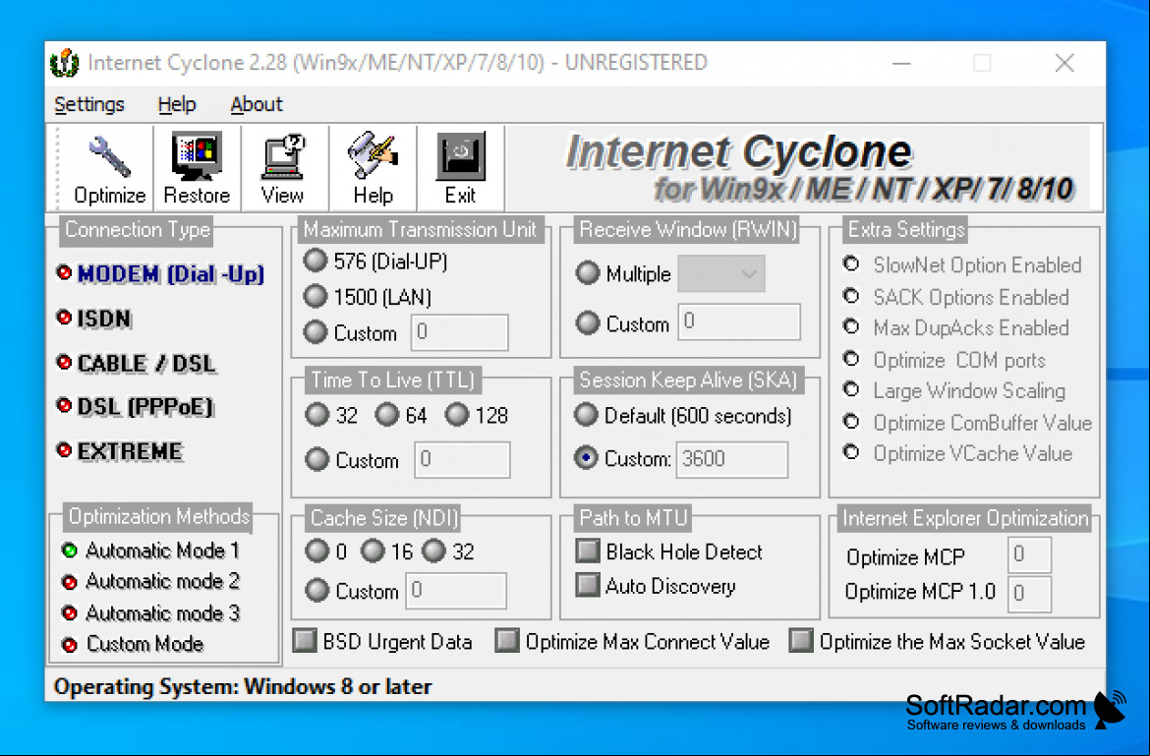Select ISDN connection type

pos(94,319)
